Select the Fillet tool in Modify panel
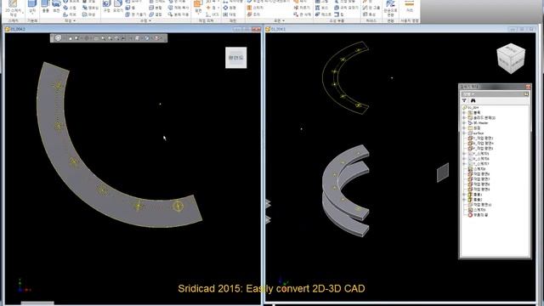Screen dimensions: 544x306 tap(118, 7)
